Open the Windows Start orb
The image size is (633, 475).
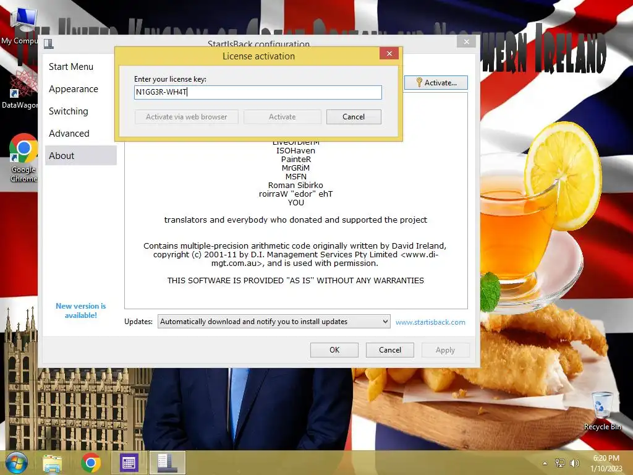[17, 463]
